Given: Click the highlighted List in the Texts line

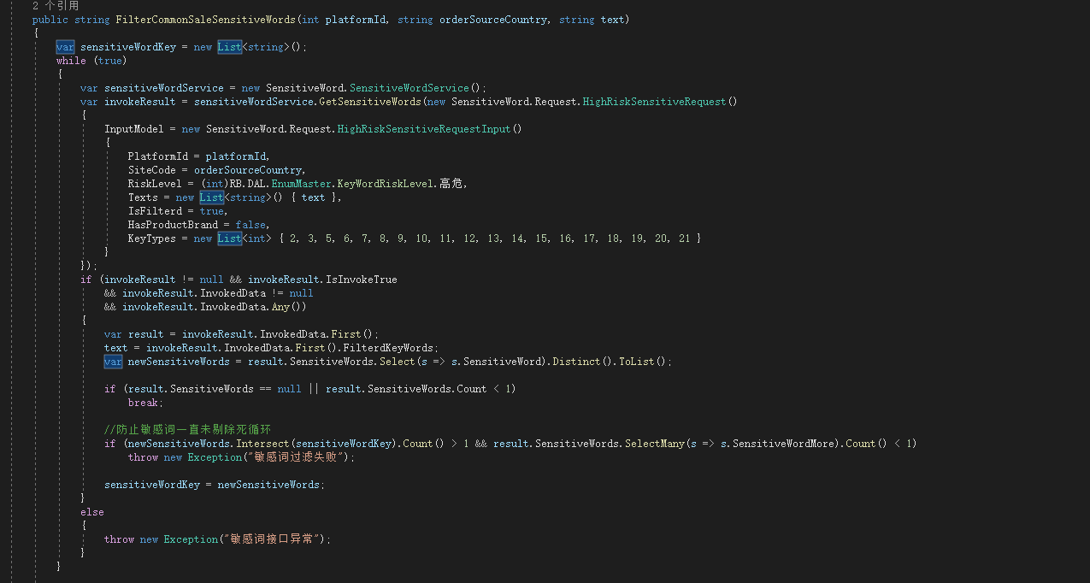Looking at the screenshot, I should coord(211,197).
